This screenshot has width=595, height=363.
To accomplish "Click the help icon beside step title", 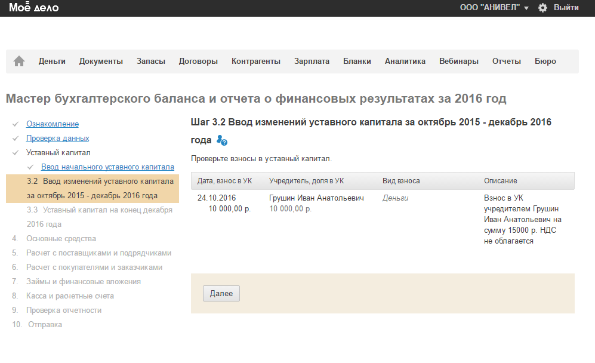I will [x=222, y=140].
